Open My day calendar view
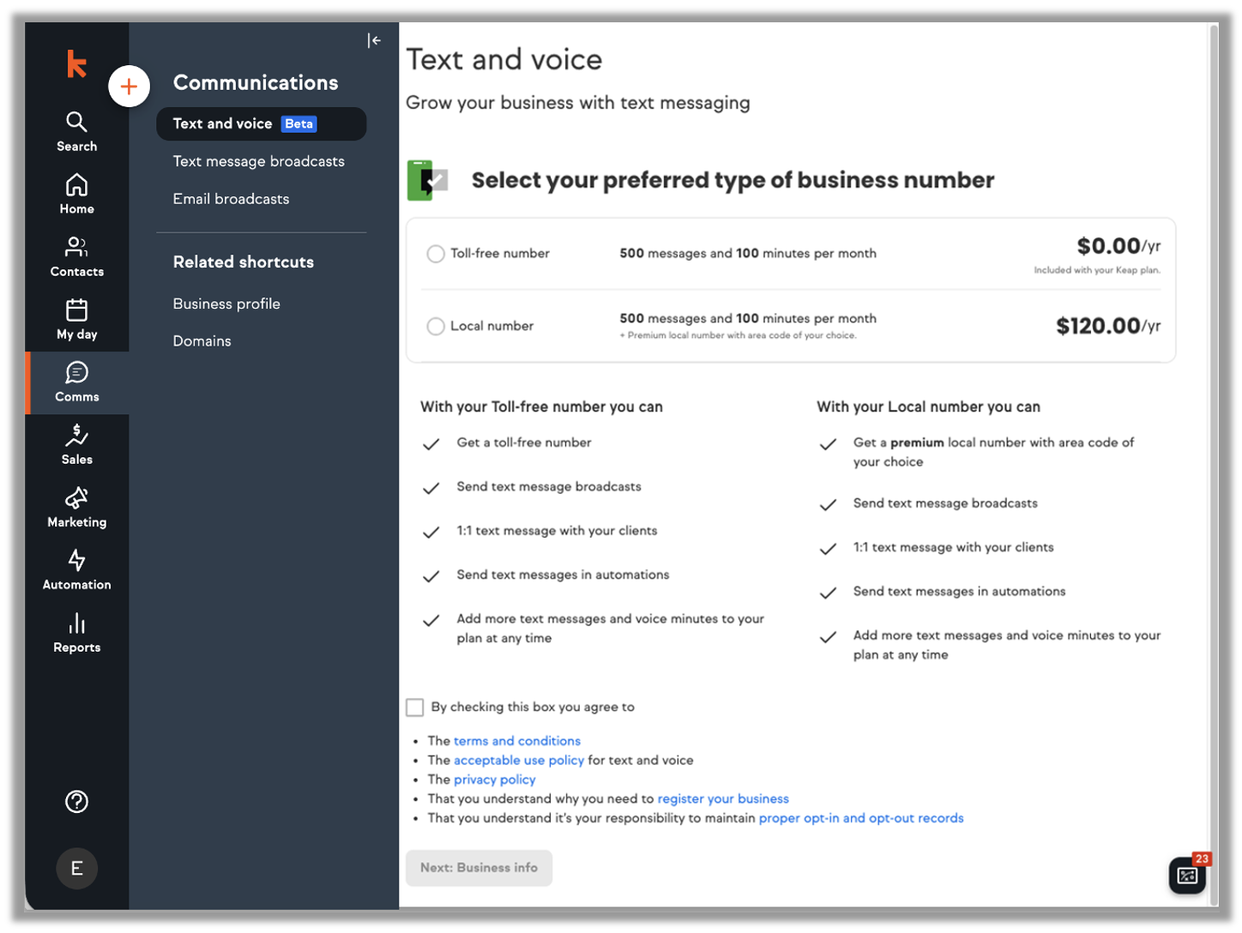 76,319
